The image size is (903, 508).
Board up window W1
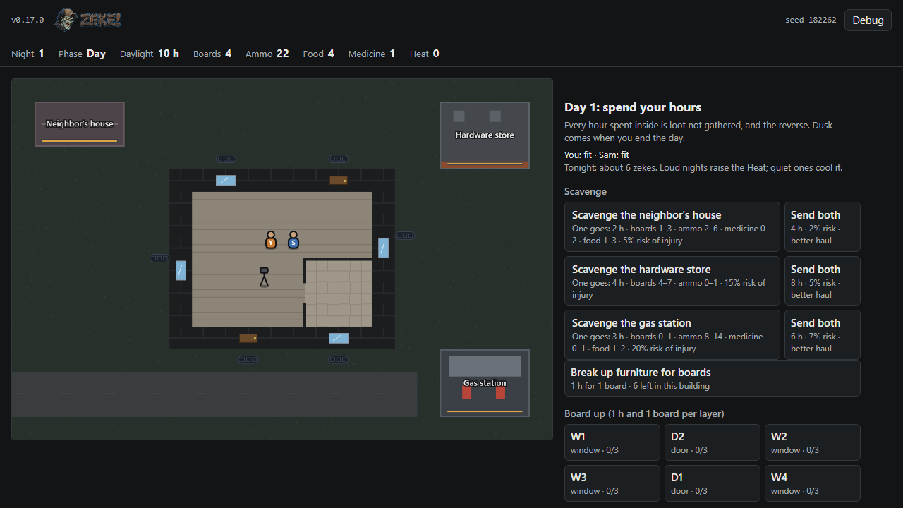[612, 442]
